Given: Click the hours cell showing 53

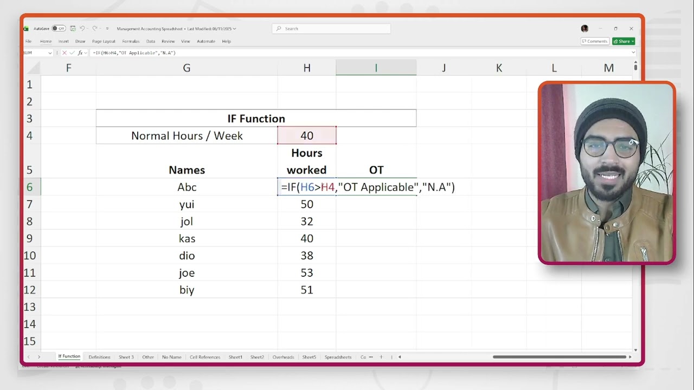Looking at the screenshot, I should 307,272.
